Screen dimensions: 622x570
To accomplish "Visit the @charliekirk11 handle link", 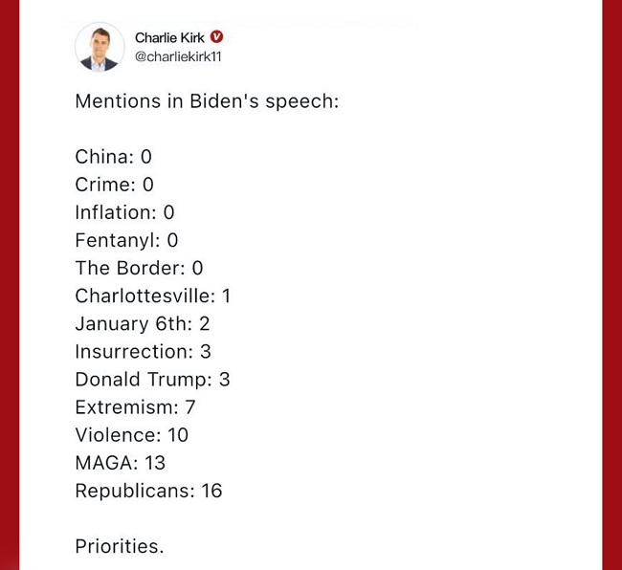I will pyautogui.click(x=178, y=56).
